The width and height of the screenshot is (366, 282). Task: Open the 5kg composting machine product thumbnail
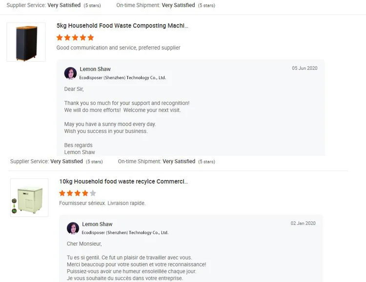pyautogui.click(x=26, y=42)
